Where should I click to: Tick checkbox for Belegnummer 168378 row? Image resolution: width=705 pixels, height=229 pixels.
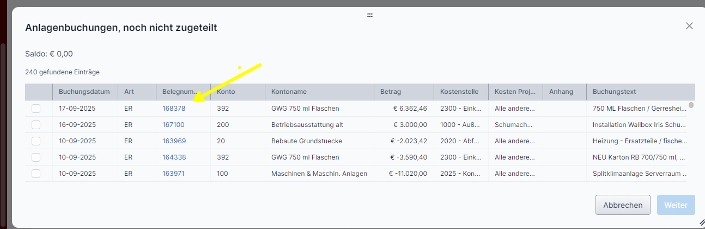[x=36, y=109]
